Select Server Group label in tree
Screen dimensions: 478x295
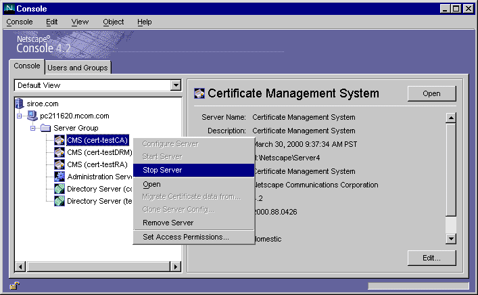76,128
